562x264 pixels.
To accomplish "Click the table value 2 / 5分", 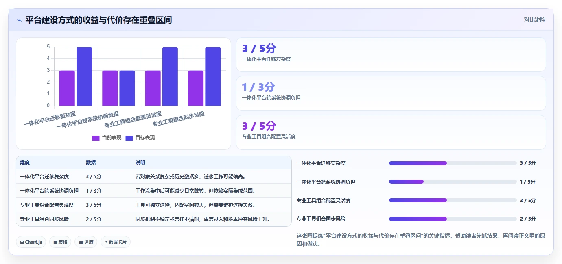I will [94, 219].
